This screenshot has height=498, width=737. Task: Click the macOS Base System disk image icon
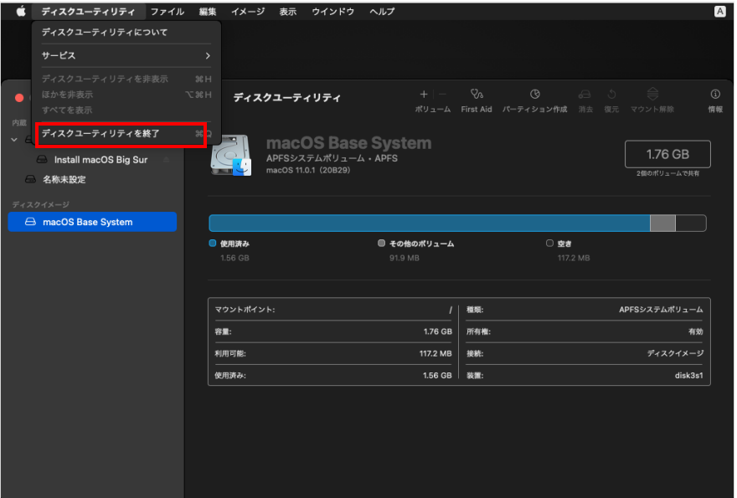tap(231, 156)
